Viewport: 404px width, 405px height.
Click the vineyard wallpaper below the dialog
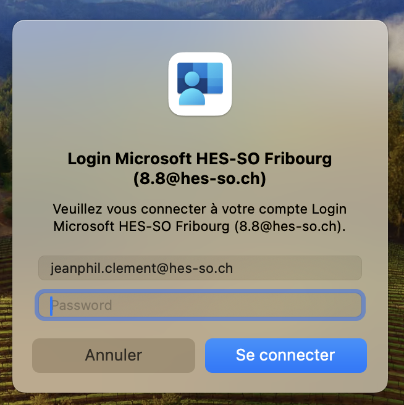point(201,399)
